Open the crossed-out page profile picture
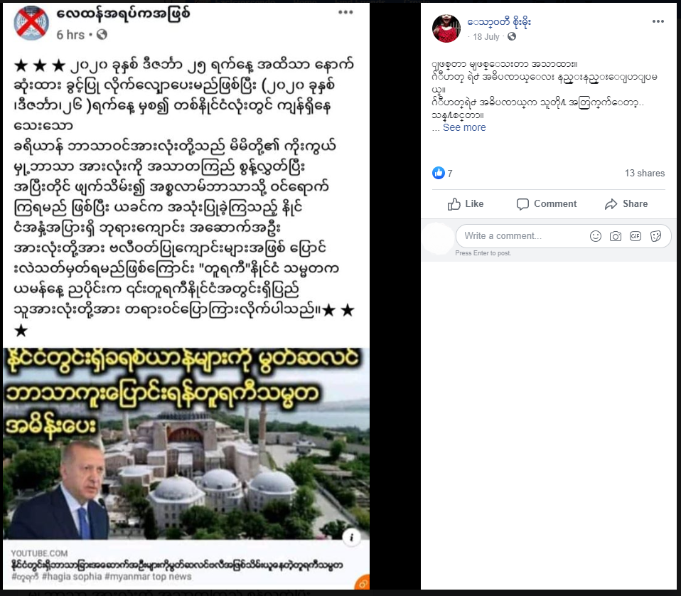Screen dimensions: 681x596 click(31, 23)
